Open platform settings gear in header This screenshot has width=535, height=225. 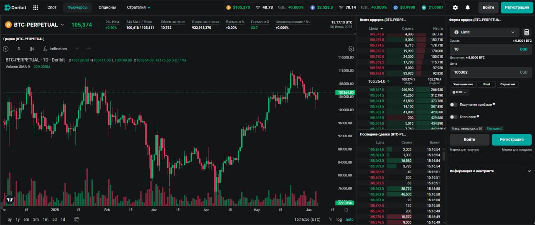(x=455, y=8)
